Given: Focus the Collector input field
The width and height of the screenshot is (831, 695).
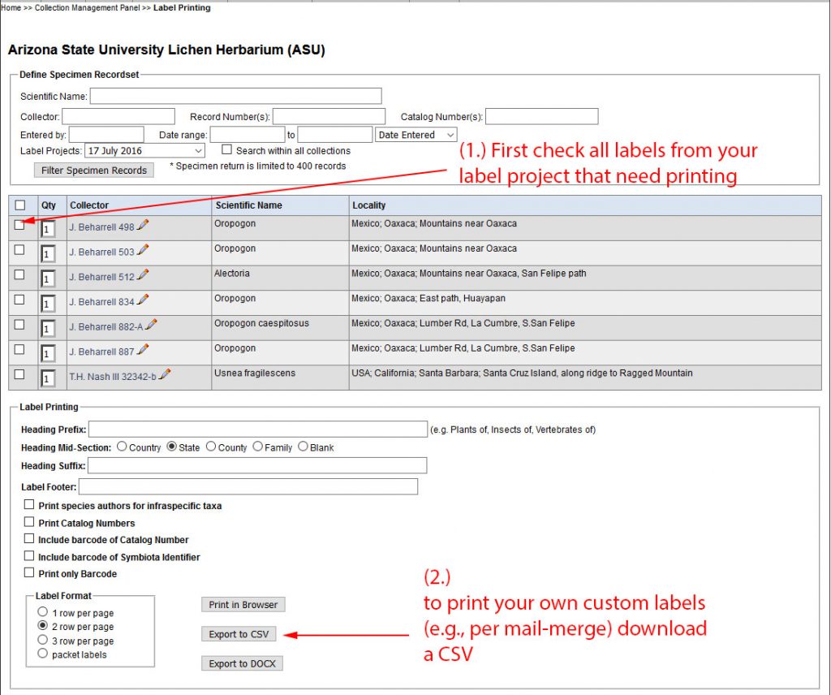Looking at the screenshot, I should tap(118, 116).
